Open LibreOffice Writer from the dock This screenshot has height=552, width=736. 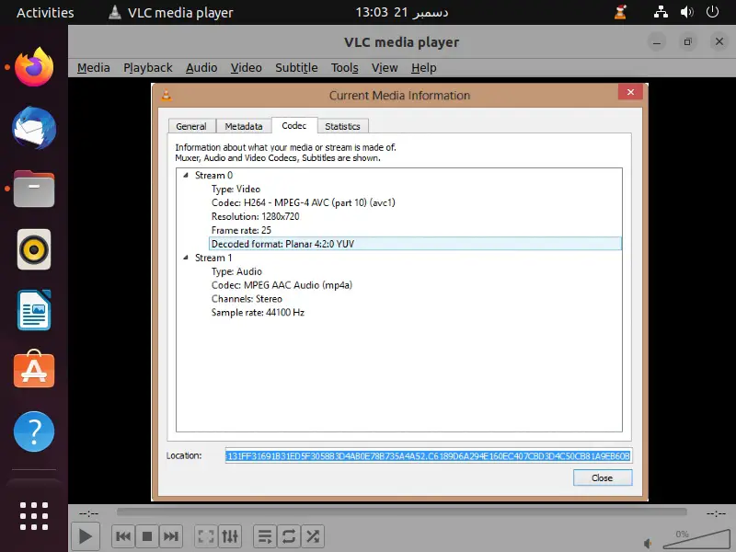[x=34, y=310]
